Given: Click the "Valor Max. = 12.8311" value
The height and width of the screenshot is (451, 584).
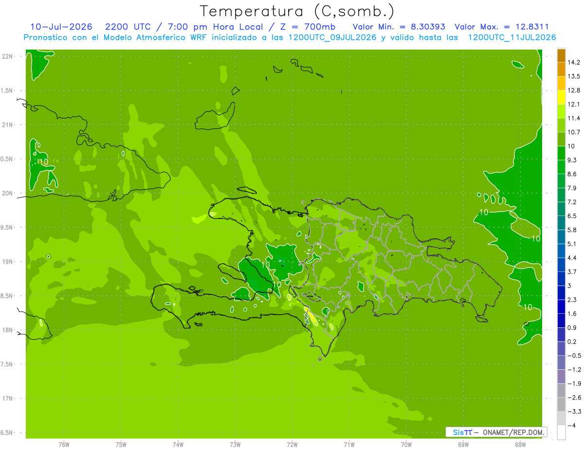Looking at the screenshot, I should click(x=502, y=27).
